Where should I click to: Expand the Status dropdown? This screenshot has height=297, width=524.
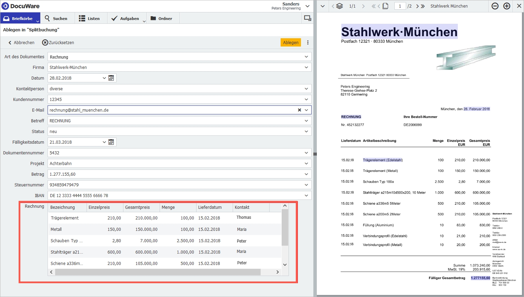pyautogui.click(x=306, y=132)
